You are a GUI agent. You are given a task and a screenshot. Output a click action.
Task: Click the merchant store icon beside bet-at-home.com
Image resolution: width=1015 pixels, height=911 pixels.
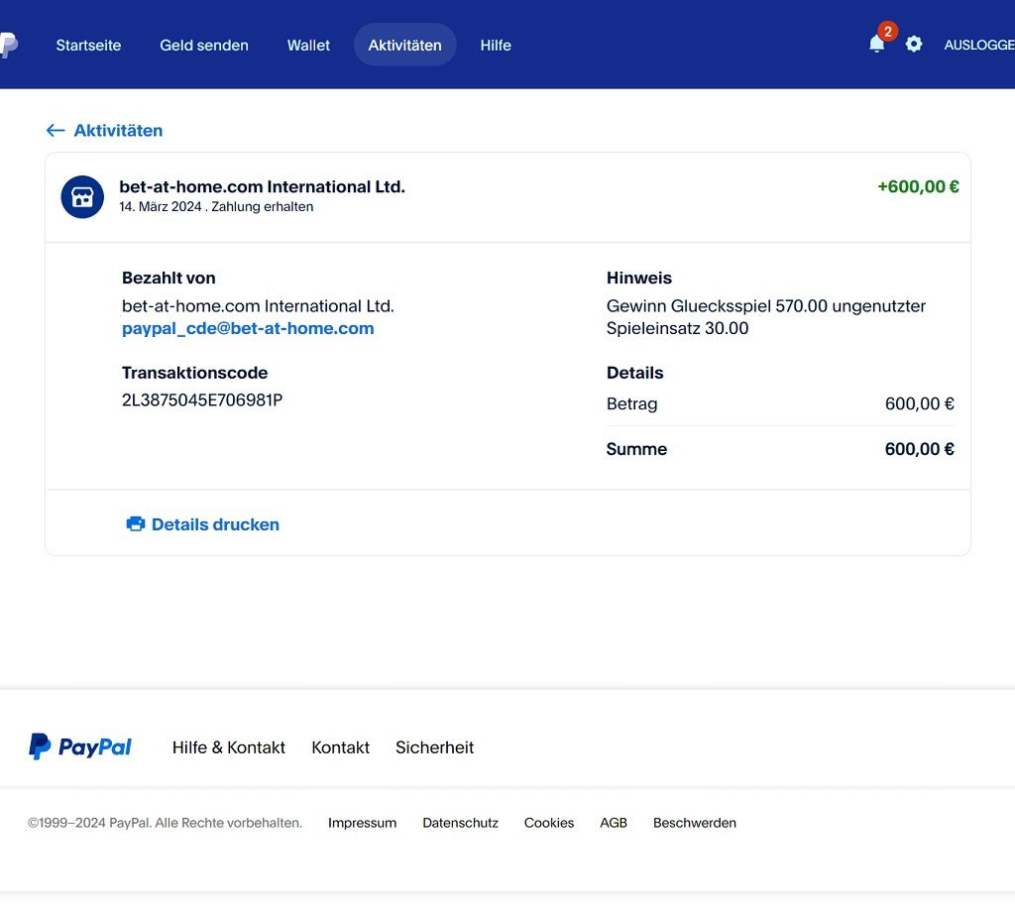(x=82, y=196)
